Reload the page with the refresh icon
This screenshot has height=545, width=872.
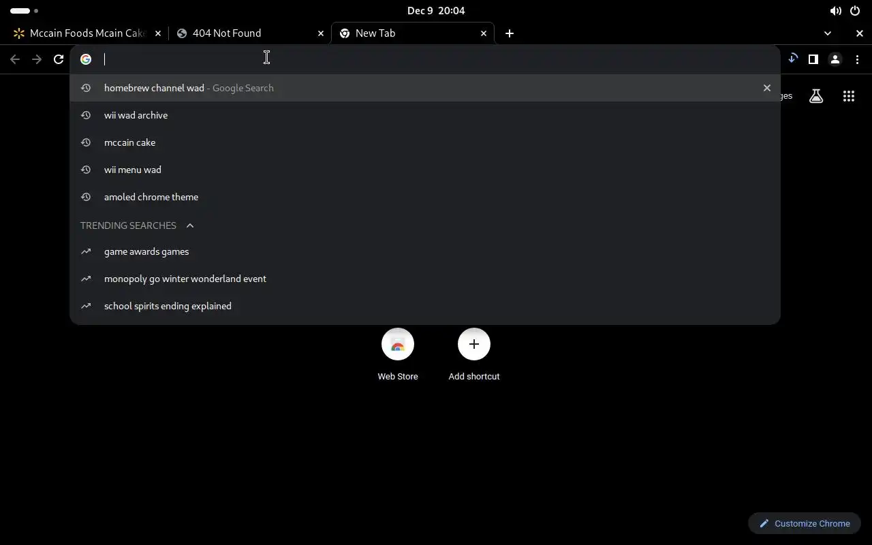coord(59,59)
